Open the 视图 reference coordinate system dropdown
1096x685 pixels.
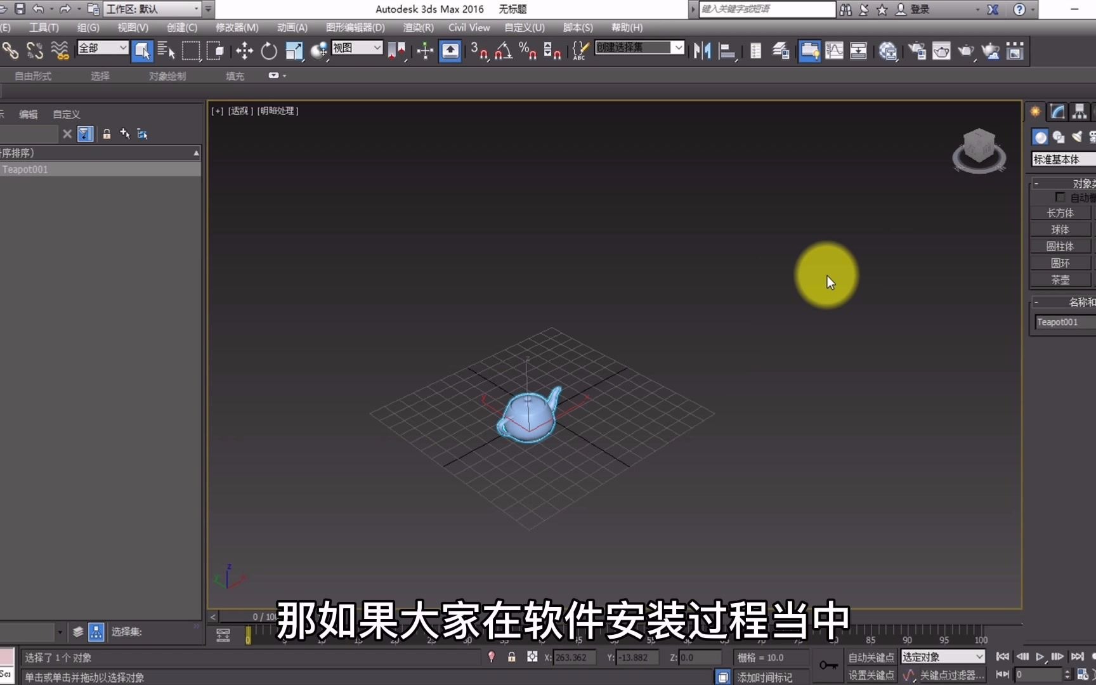click(357, 48)
